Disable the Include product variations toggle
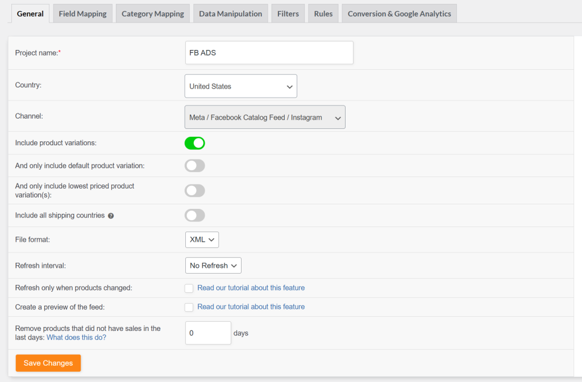The height and width of the screenshot is (382, 582). 194,142
